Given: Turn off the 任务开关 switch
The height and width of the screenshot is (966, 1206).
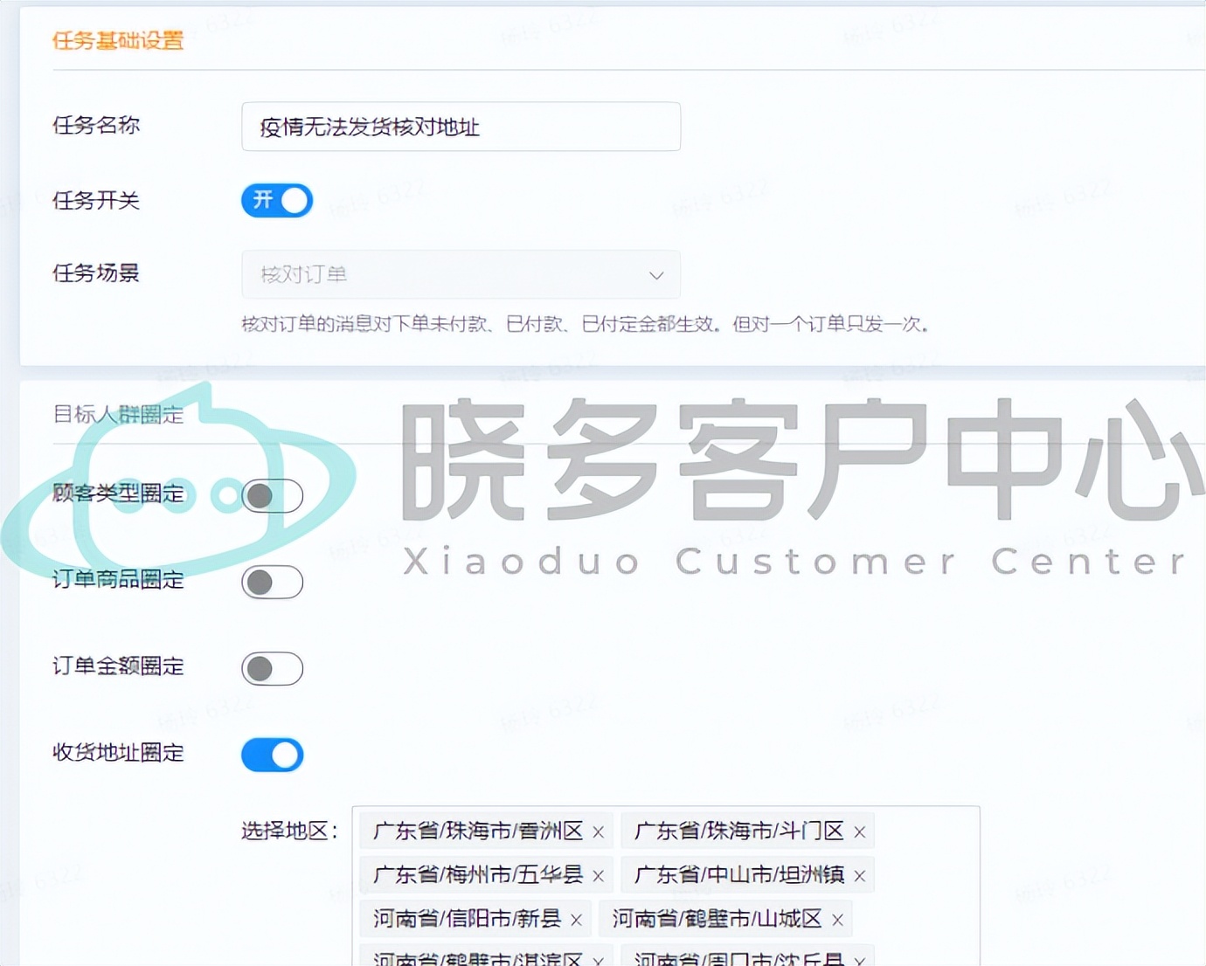Looking at the screenshot, I should pyautogui.click(x=276, y=200).
